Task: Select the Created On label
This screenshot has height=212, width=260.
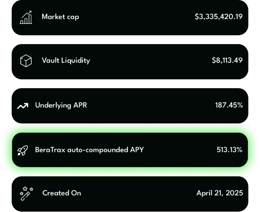Action: tap(62, 193)
